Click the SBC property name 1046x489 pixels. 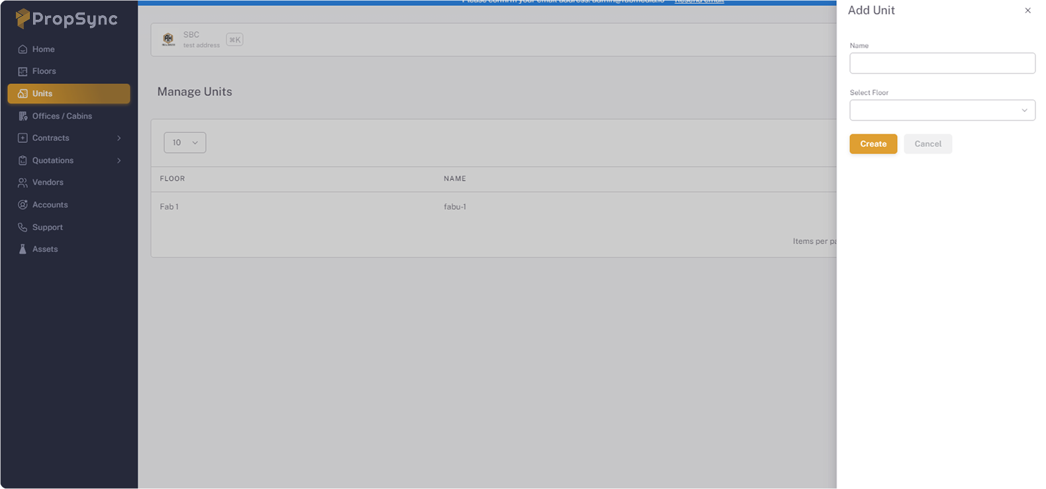(x=191, y=35)
